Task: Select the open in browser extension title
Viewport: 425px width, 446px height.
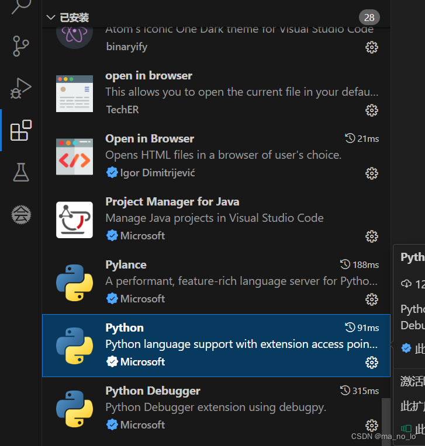Action: click(x=148, y=76)
